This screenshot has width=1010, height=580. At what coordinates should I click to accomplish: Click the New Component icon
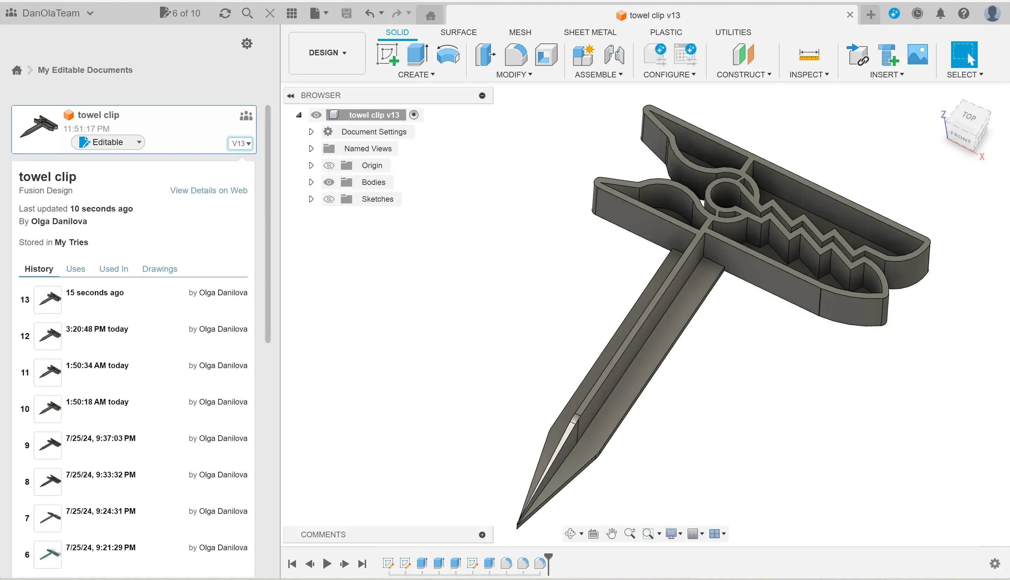(x=583, y=54)
